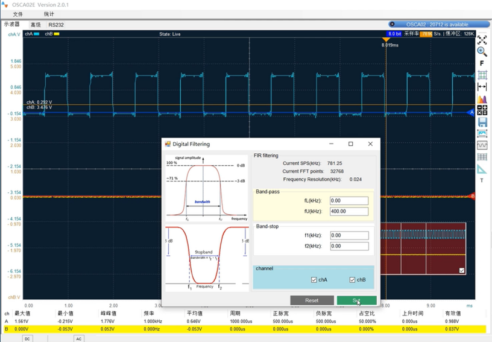Select the zoom magnifier tool

(482, 52)
